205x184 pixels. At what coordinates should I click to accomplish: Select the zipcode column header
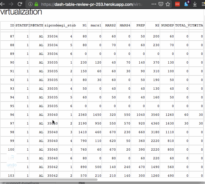[51, 25]
